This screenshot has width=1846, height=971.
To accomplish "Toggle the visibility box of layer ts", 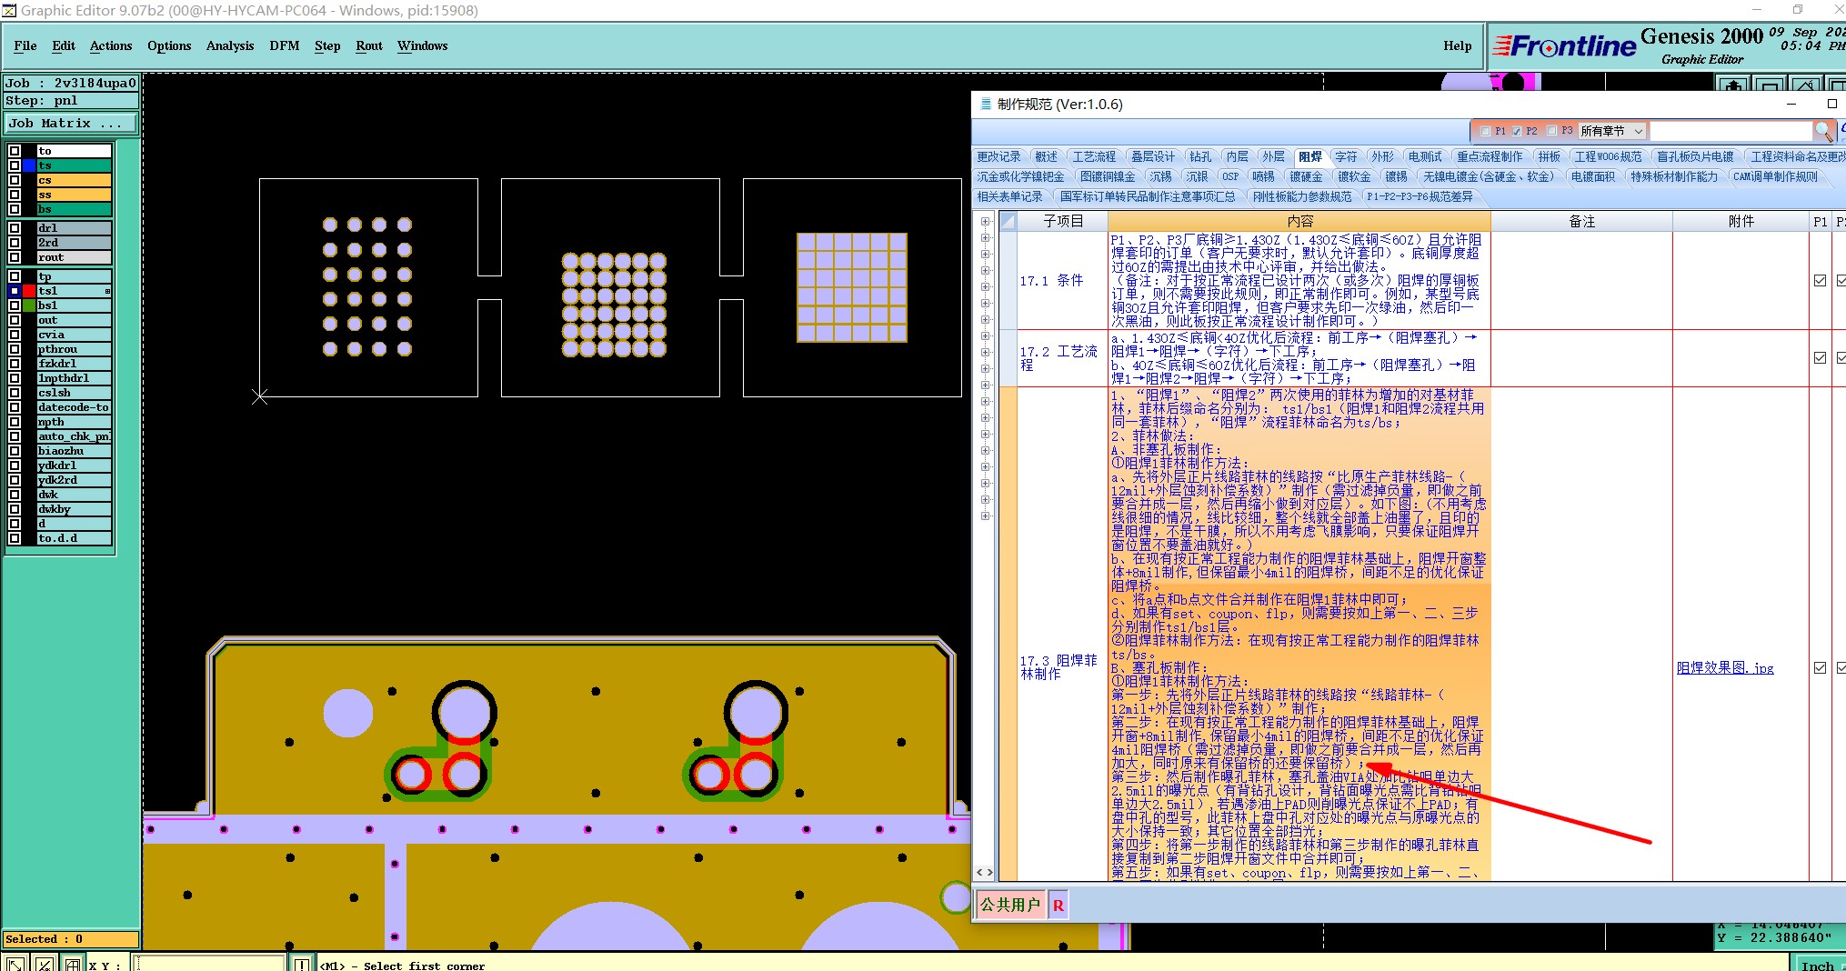I will pos(15,165).
